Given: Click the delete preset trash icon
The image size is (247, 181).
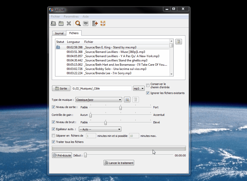Looking at the screenshot, I should 135,100.
